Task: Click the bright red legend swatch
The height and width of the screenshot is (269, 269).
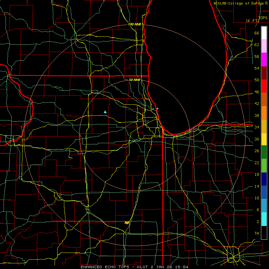Action: [264, 86]
